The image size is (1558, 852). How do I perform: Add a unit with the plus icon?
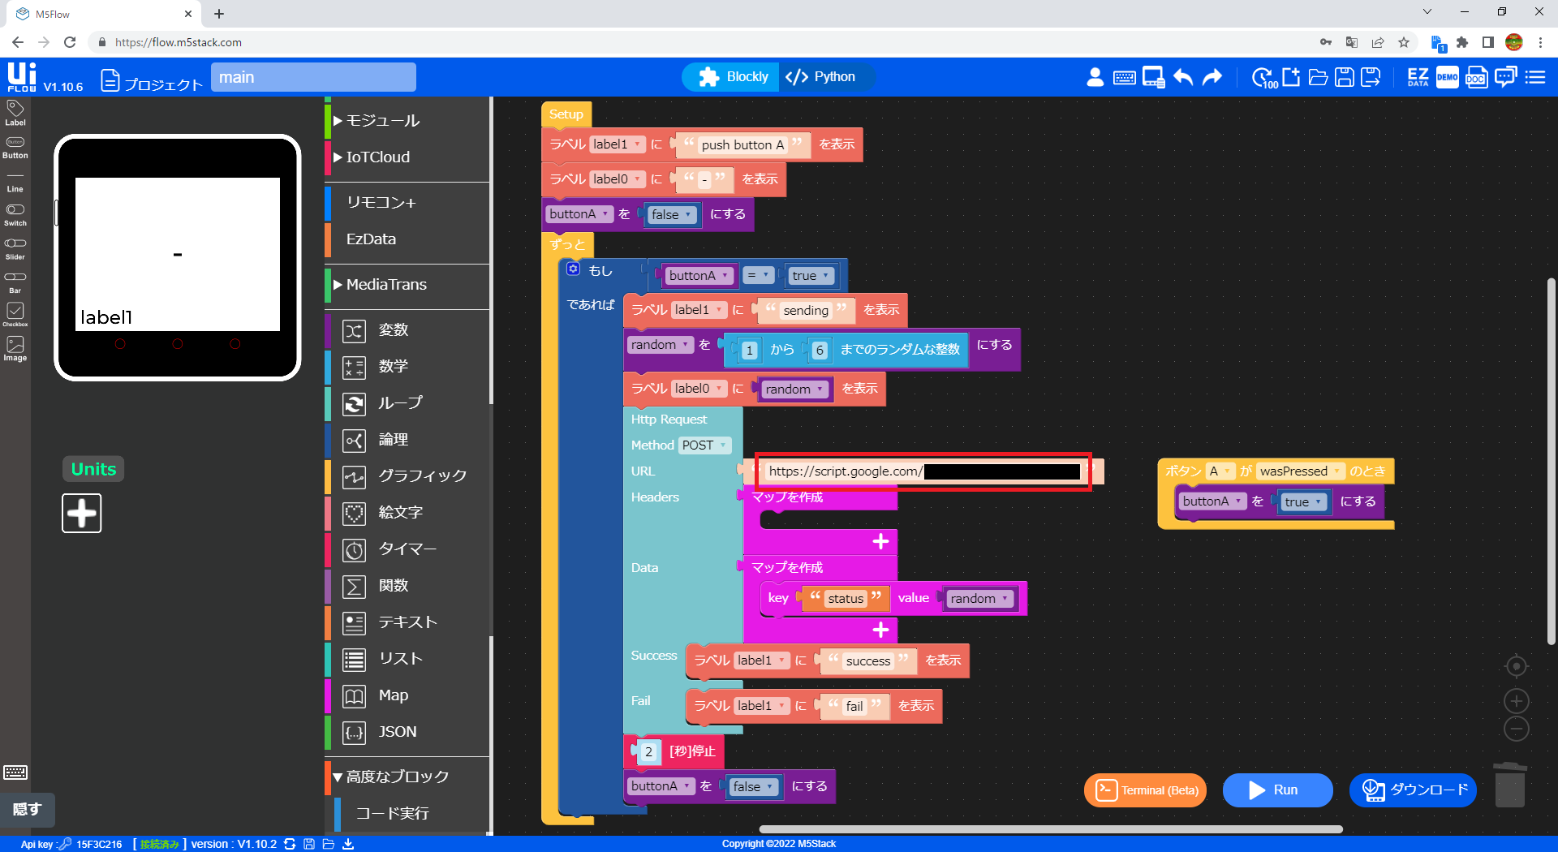82,513
